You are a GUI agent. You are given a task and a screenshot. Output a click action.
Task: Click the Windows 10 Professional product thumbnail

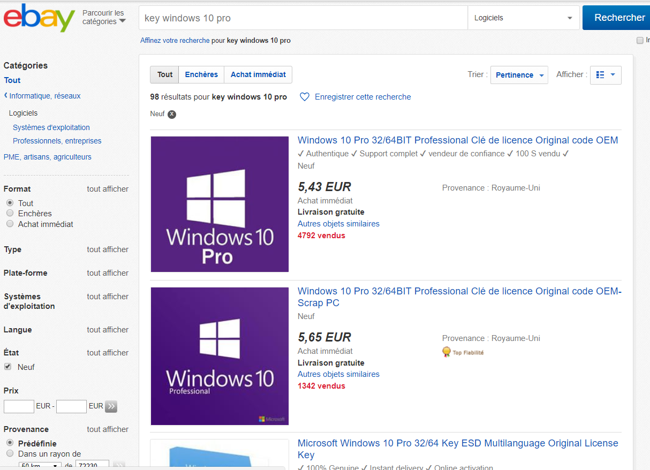click(220, 356)
